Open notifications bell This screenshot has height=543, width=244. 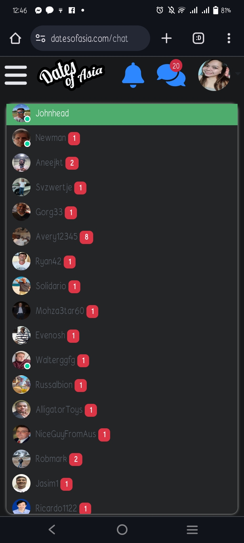coord(133,75)
